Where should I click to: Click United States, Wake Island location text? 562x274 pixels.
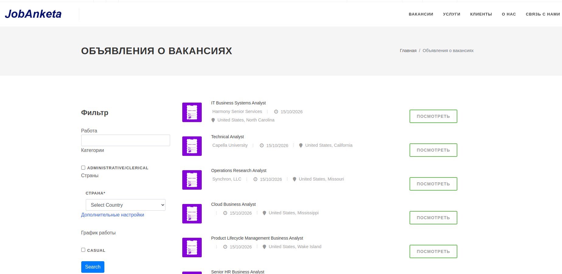point(295,247)
